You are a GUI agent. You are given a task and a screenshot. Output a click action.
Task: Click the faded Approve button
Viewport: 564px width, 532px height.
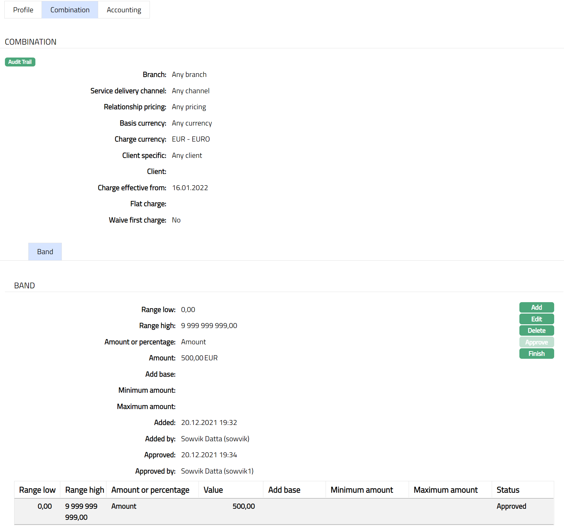click(x=536, y=342)
